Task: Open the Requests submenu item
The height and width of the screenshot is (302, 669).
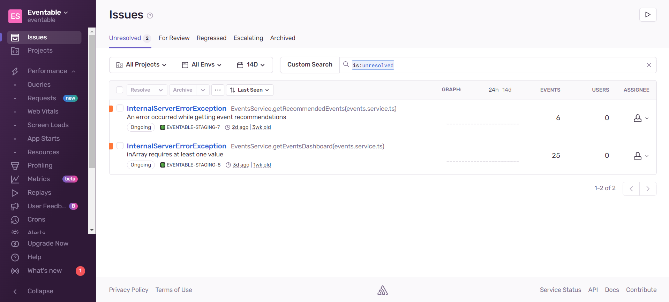Action: pyautogui.click(x=42, y=98)
